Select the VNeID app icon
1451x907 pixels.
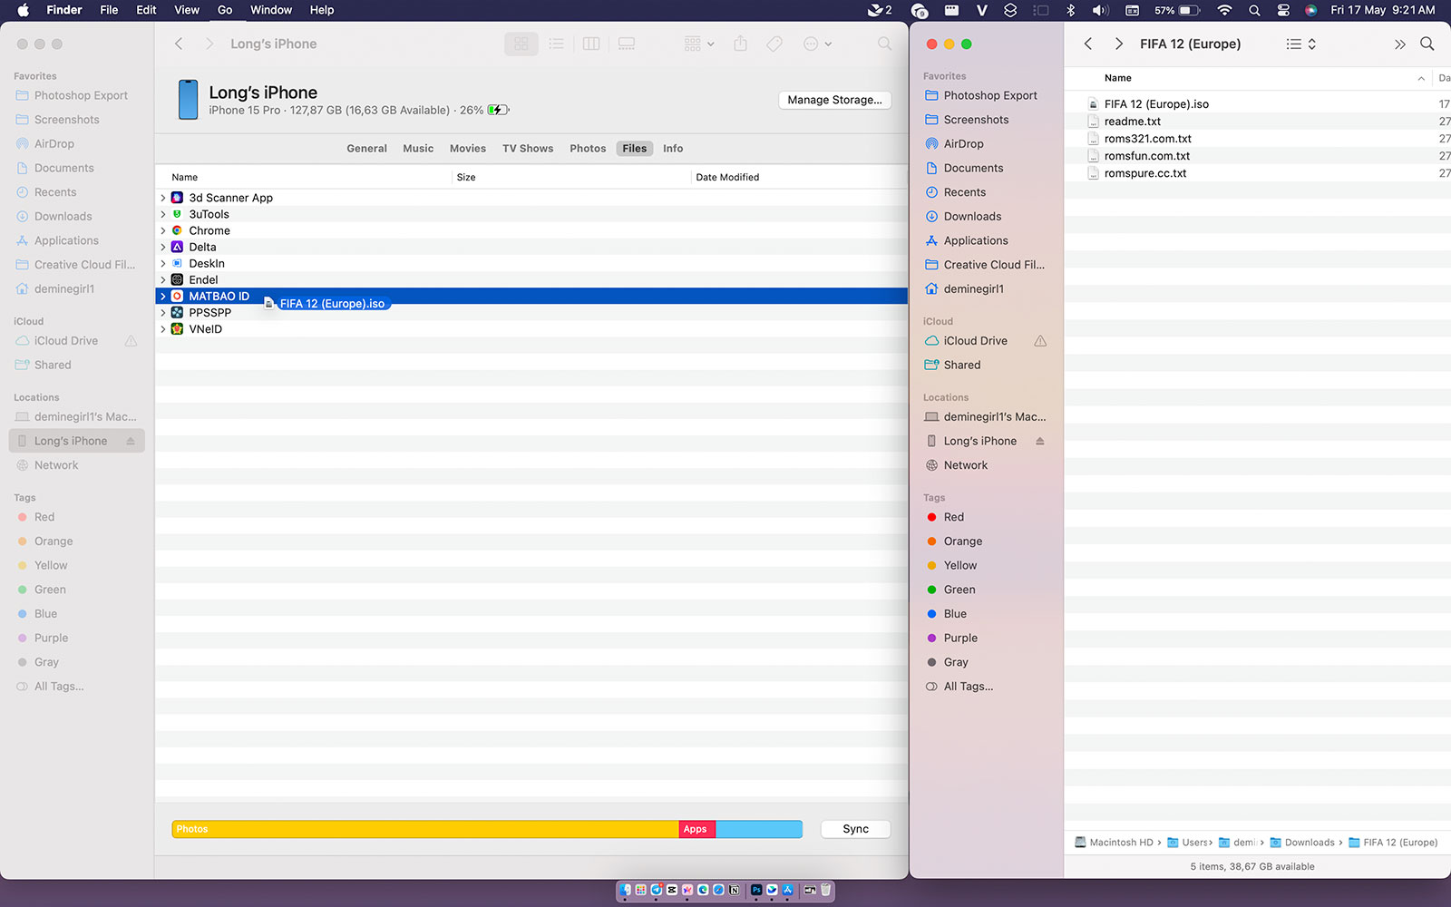tap(178, 328)
